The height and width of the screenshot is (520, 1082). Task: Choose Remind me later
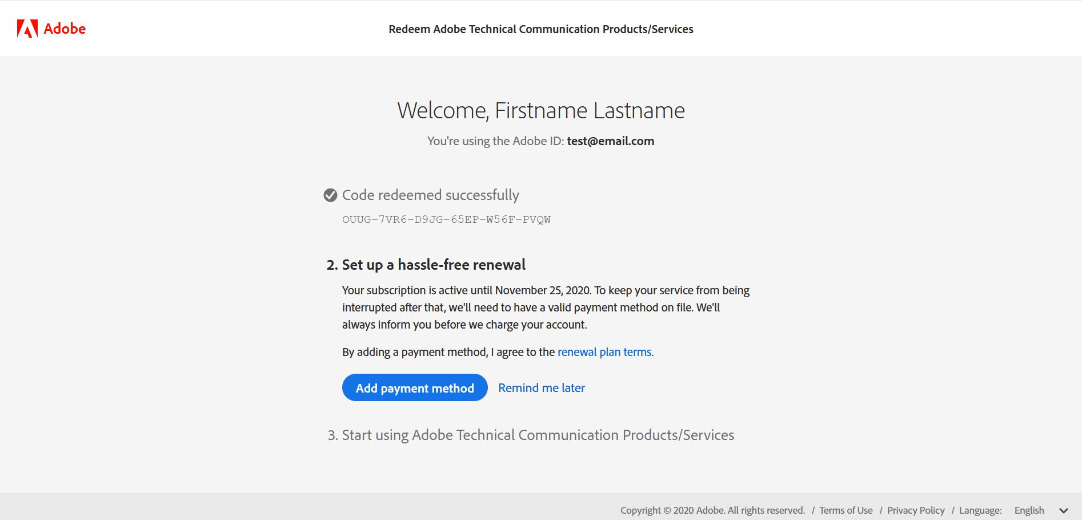click(542, 387)
